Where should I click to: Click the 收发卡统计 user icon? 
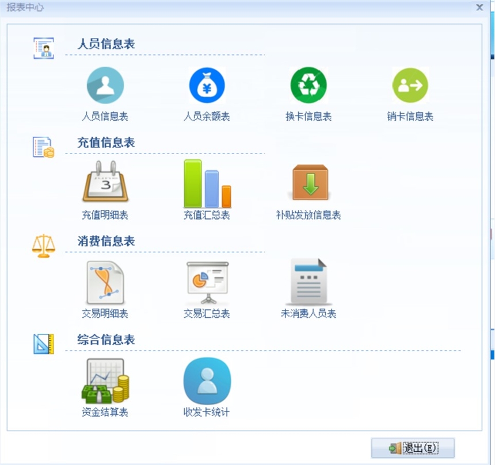207,381
